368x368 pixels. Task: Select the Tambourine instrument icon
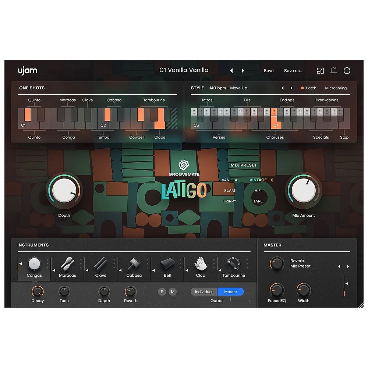(x=233, y=264)
